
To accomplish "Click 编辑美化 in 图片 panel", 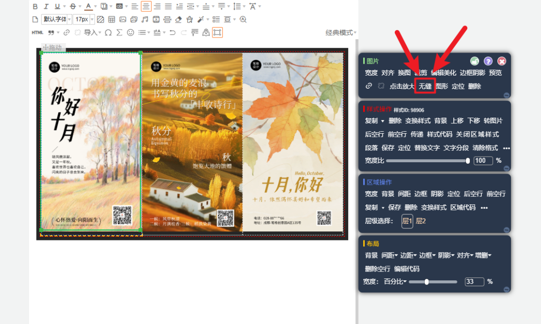I will click(x=444, y=73).
